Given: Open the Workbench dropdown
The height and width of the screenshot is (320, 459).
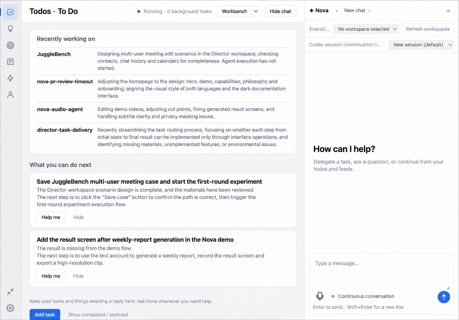Looking at the screenshot, I should tap(238, 11).
